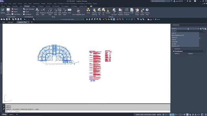Screen dimensions: 207x116
Task: Open the Start document tab
Action: tap(4, 22)
